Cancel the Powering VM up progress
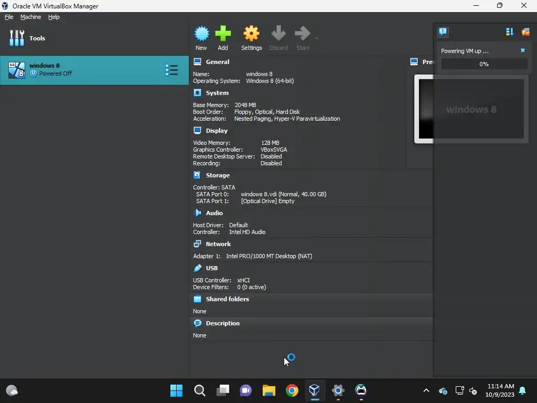This screenshot has height=403, width=537. [523, 50]
